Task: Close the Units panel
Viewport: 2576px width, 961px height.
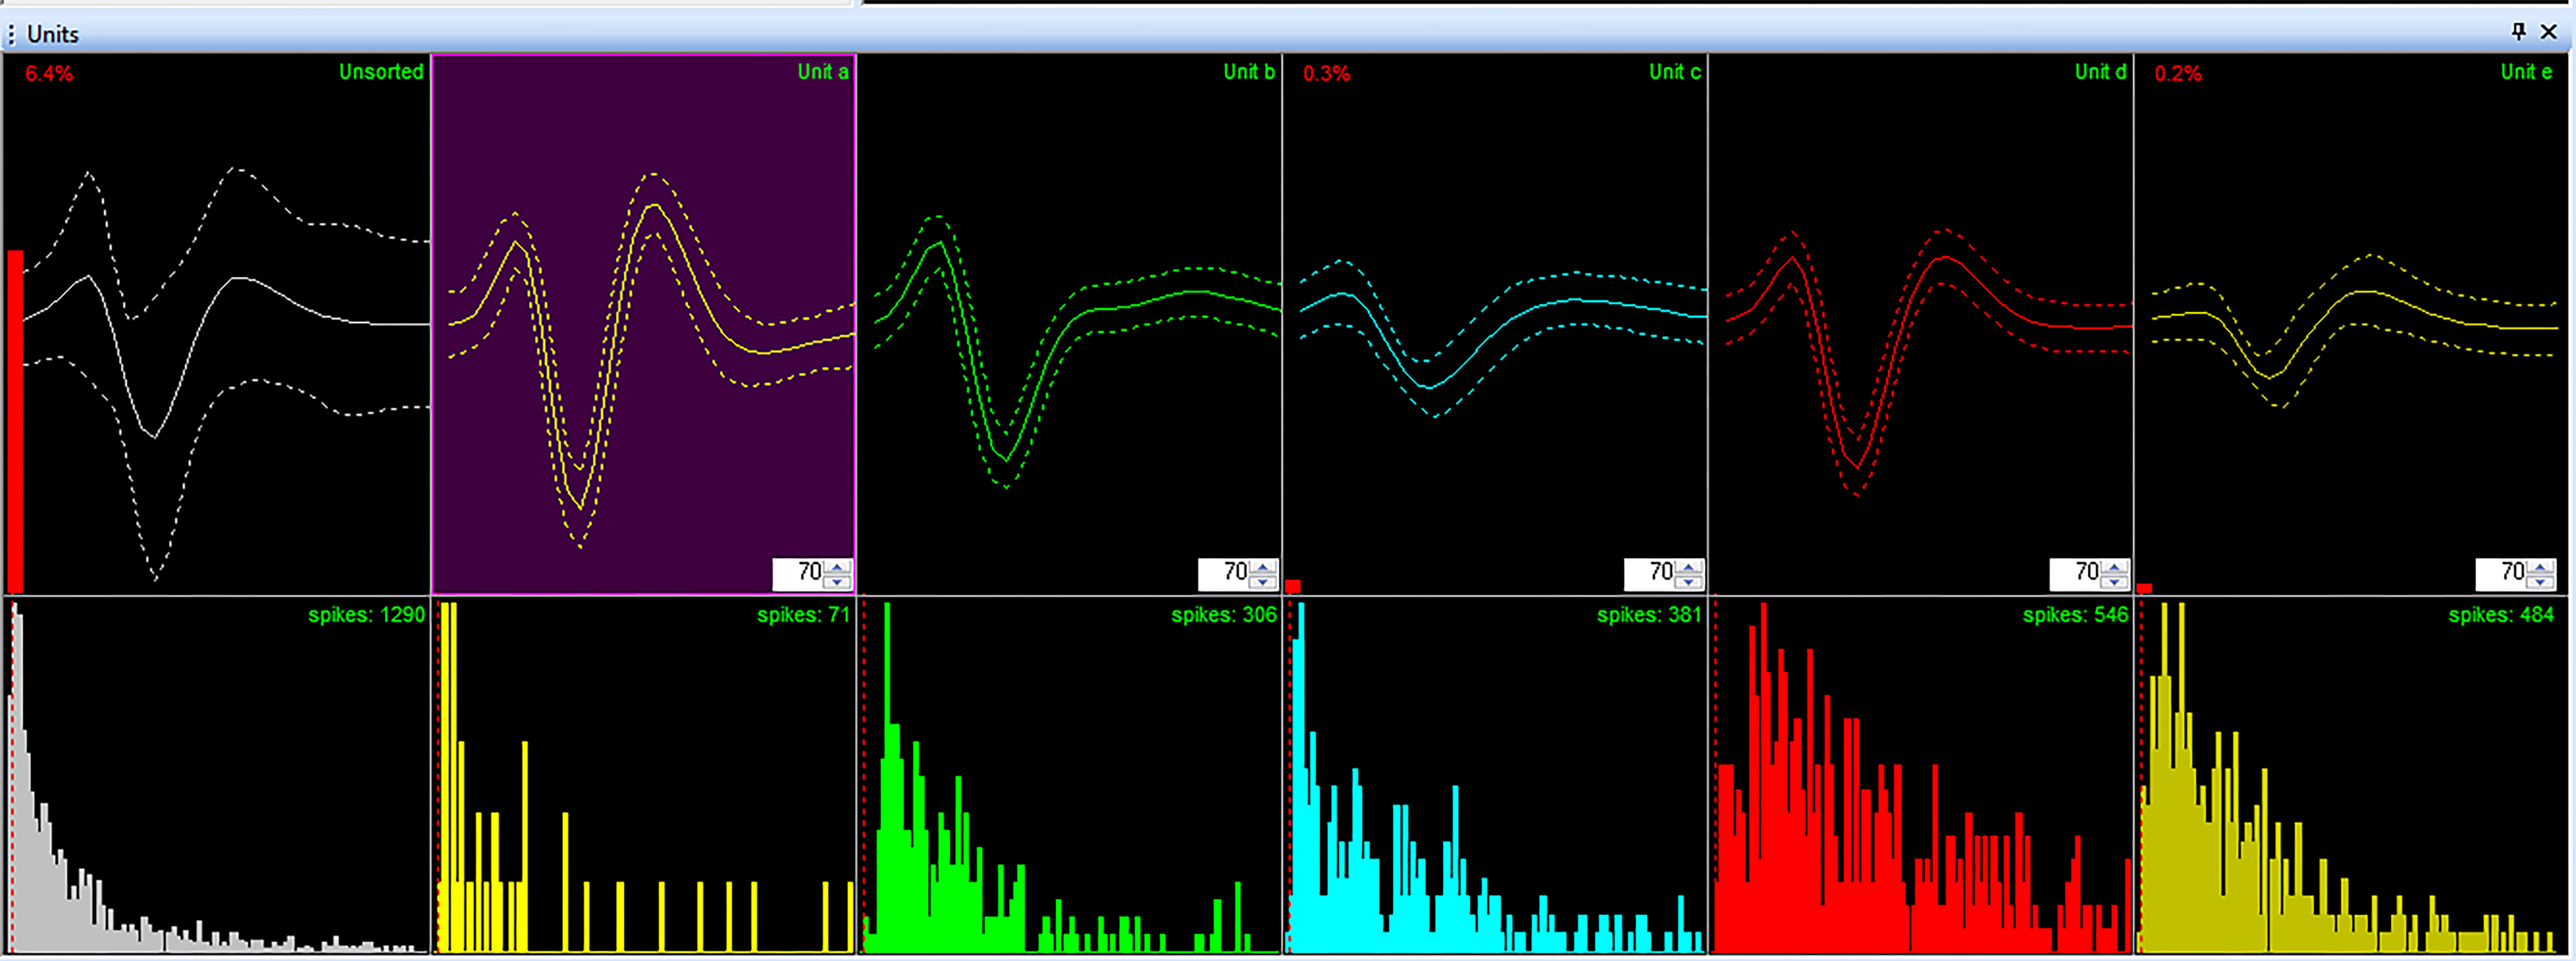Action: coord(2549,32)
